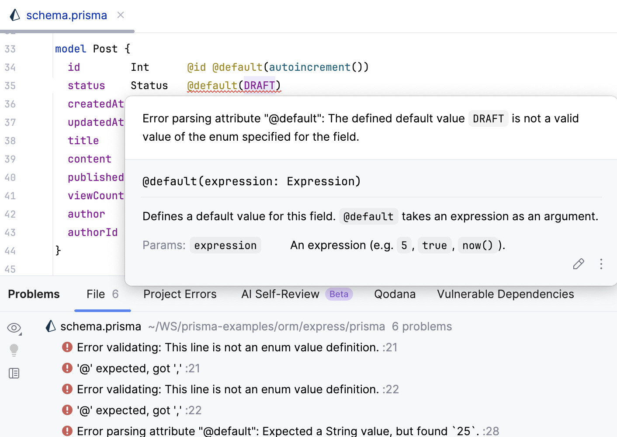This screenshot has height=437, width=617.
Task: Click the open-preview-editor icon in Problems sidebar
Action: (x=14, y=373)
